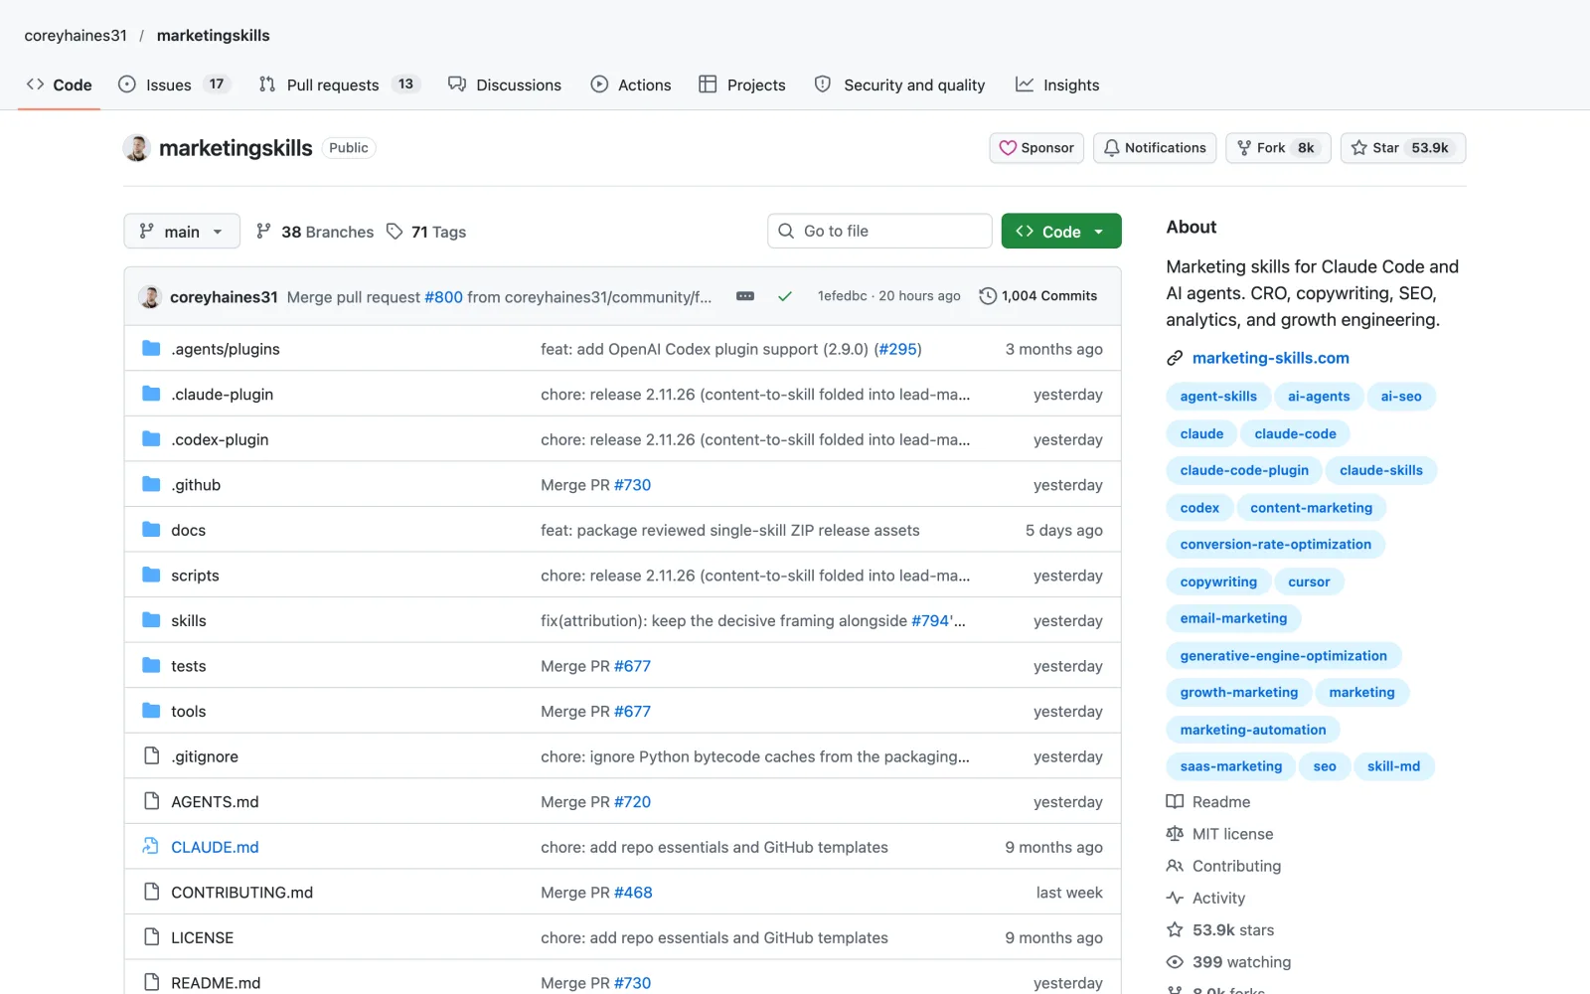The image size is (1590, 994).
Task: Open the Insights tab
Action: [1057, 84]
